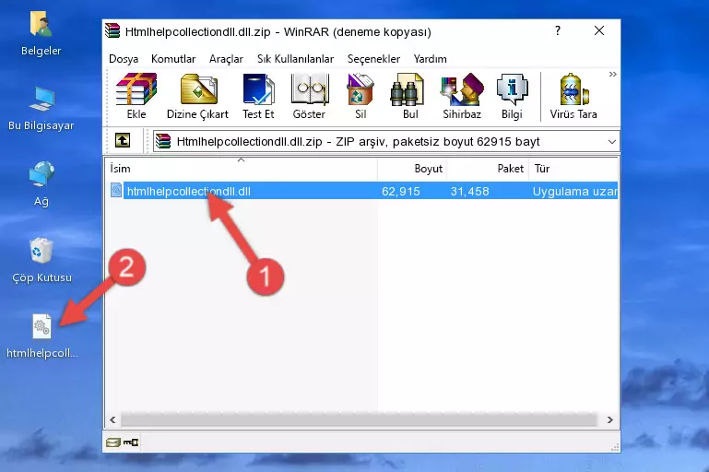
Task: Click the horizontal scrollbar track
Action: (359, 420)
